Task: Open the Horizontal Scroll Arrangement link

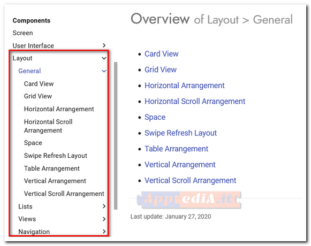Action: click(195, 101)
